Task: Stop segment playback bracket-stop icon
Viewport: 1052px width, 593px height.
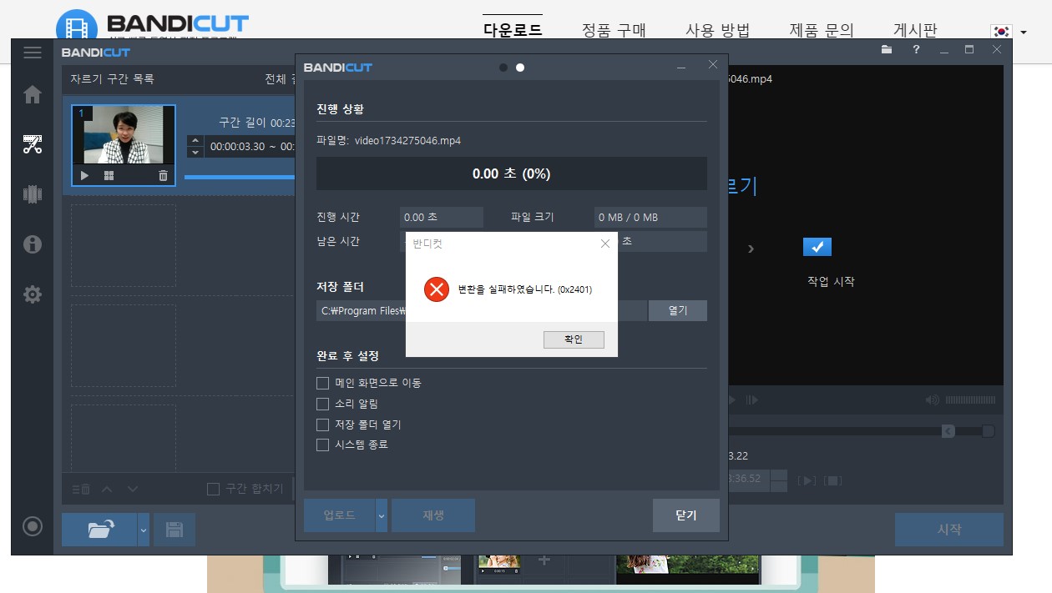Action: (834, 480)
